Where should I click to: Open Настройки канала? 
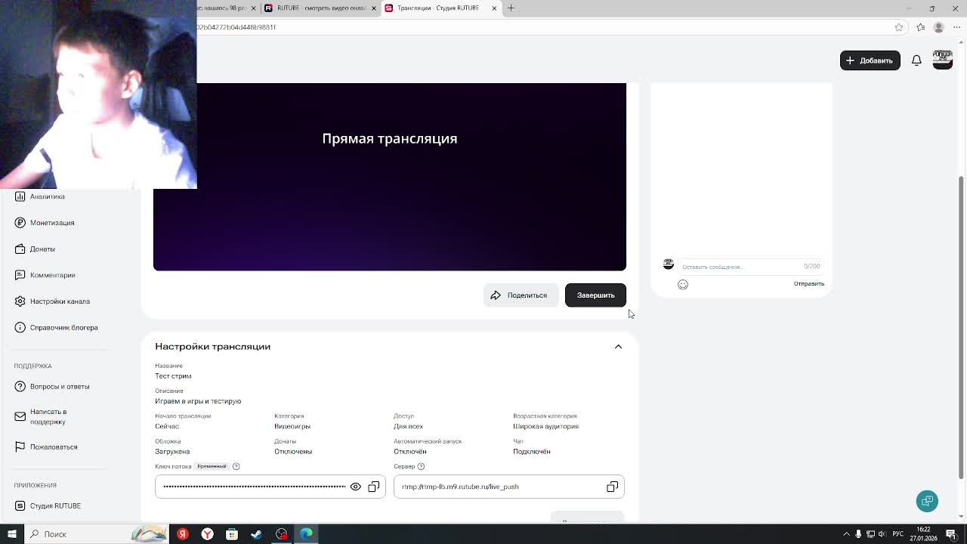click(60, 301)
